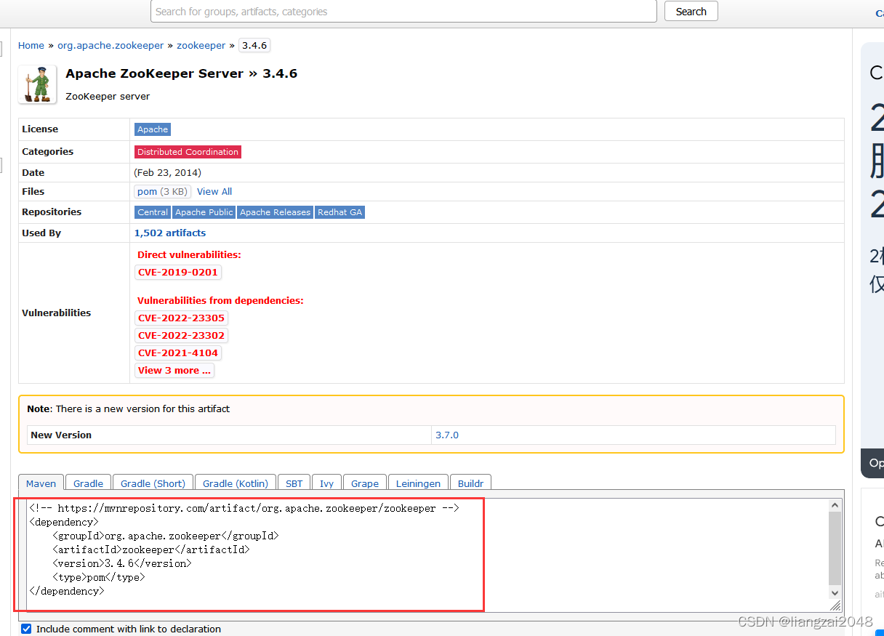
Task: Expand View 3 more vulnerabilities
Action: coord(174,370)
